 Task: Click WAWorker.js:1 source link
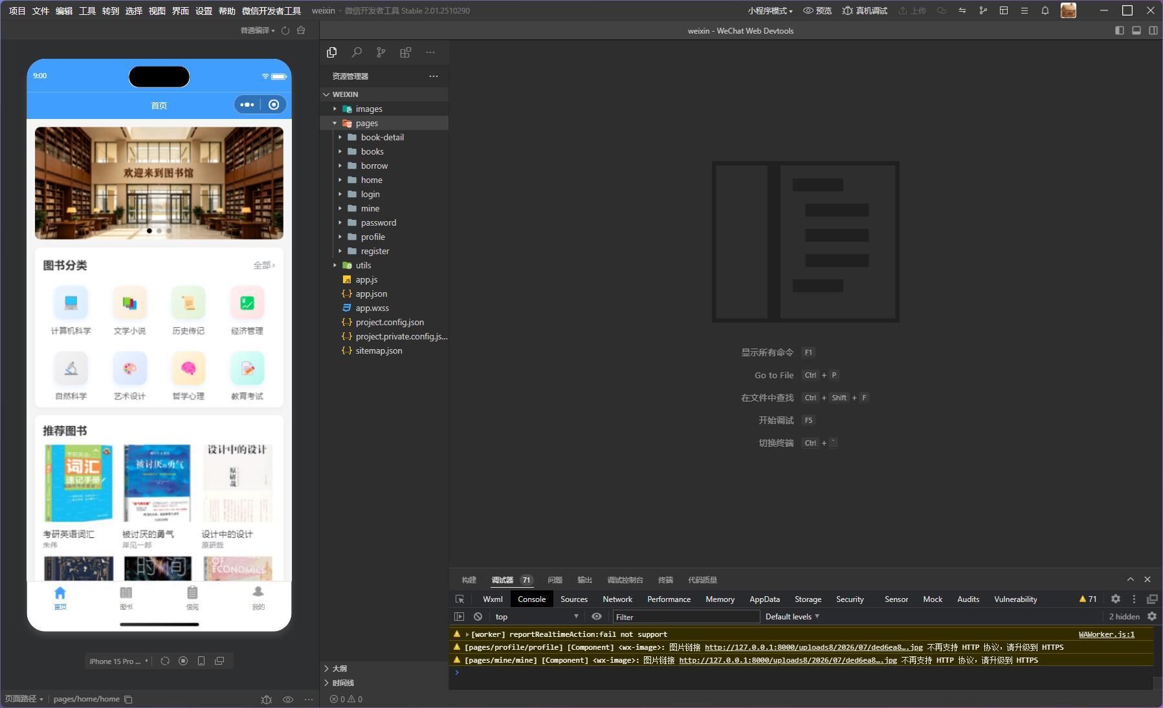(1107, 634)
